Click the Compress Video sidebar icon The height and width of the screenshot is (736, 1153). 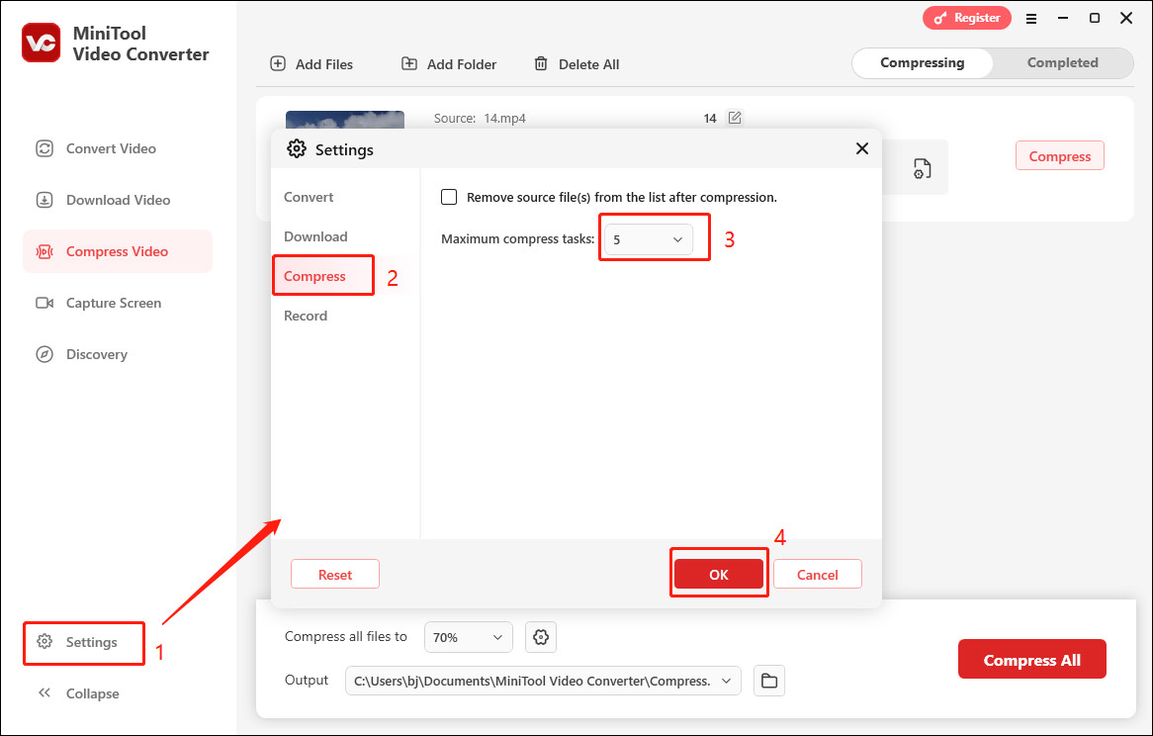pyautogui.click(x=44, y=251)
